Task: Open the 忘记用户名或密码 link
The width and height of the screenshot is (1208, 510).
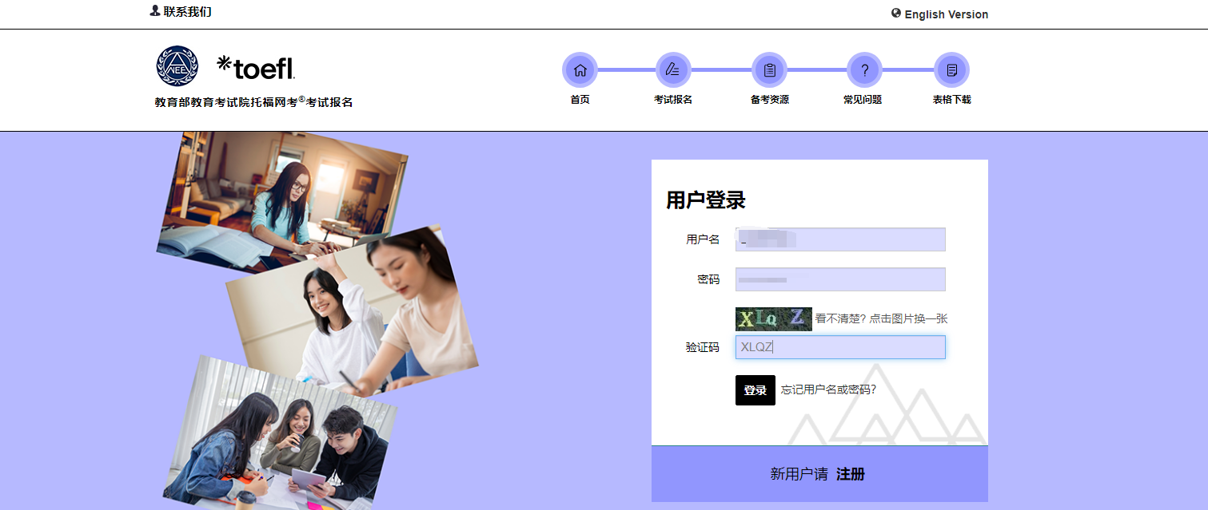Action: point(828,389)
